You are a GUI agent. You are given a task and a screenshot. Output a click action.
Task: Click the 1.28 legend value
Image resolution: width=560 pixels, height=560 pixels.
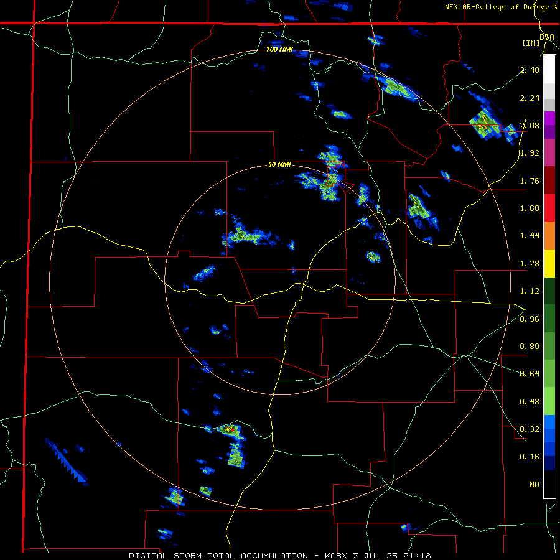[x=530, y=264]
